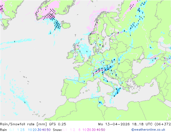Click the '18..18 UTC' time label
This screenshot has width=171, height=132.
[142, 124]
